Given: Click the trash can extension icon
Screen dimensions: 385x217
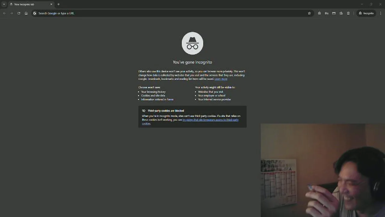Looking at the screenshot, I should tap(348, 13).
